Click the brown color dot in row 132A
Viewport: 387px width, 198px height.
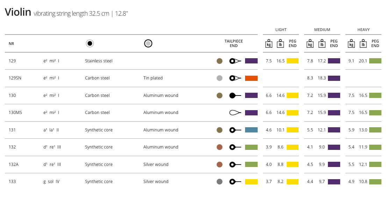tap(220, 165)
